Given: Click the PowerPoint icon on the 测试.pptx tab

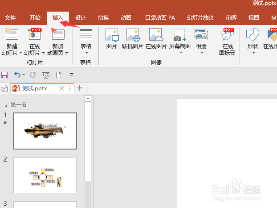Looking at the screenshot, I should tap(16, 88).
